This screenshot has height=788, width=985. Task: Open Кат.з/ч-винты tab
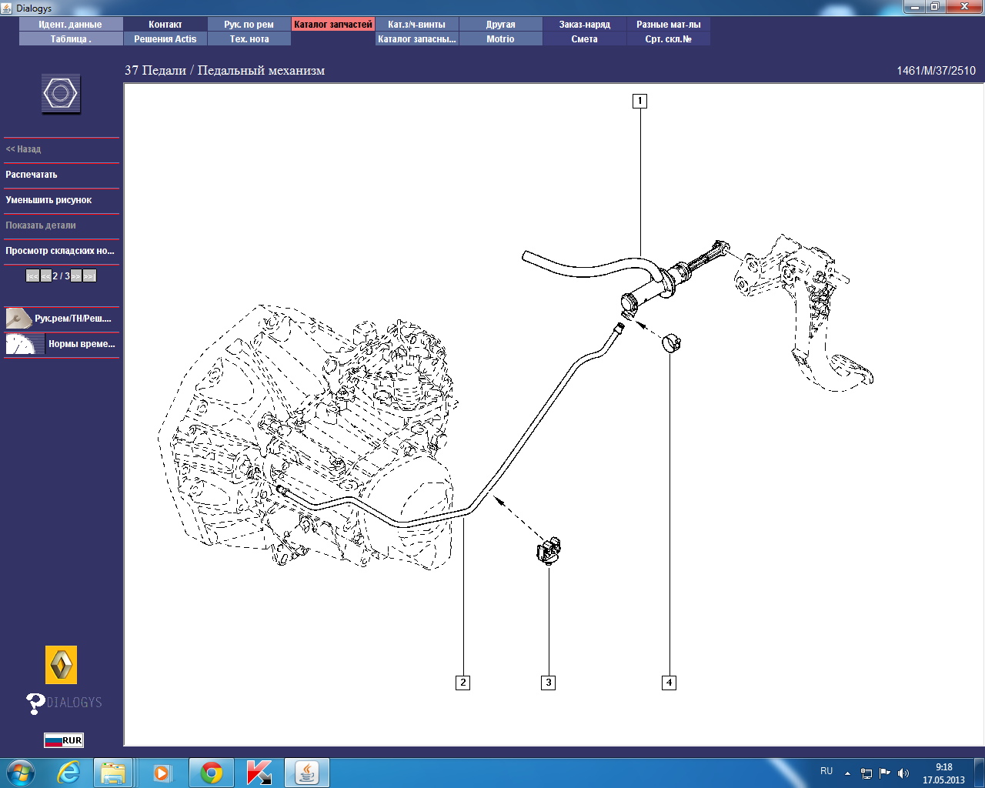pyautogui.click(x=417, y=25)
